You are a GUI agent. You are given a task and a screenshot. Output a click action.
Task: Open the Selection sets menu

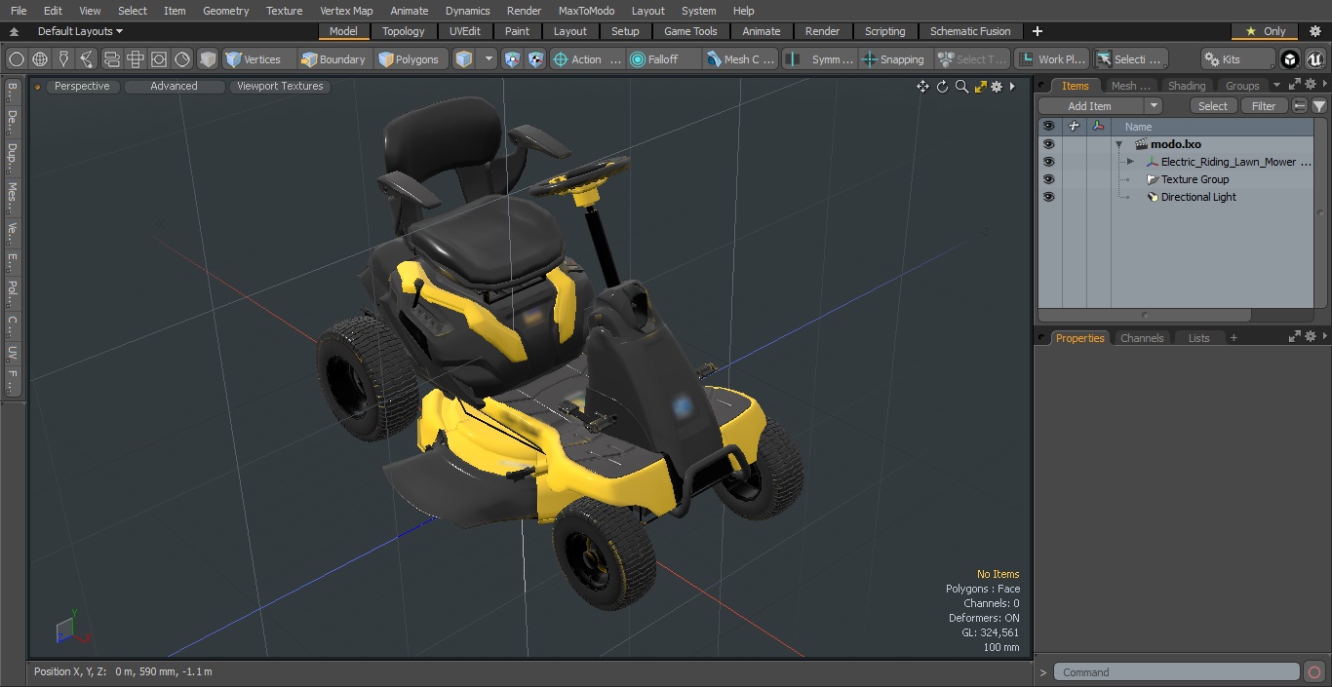pos(1129,59)
